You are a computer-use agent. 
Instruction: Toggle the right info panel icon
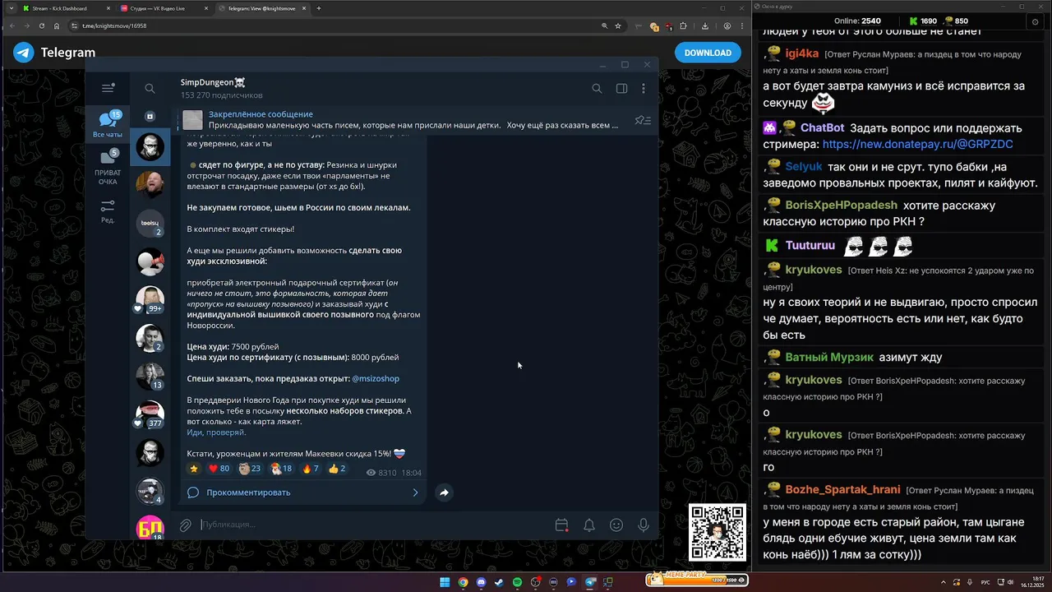pyautogui.click(x=622, y=89)
